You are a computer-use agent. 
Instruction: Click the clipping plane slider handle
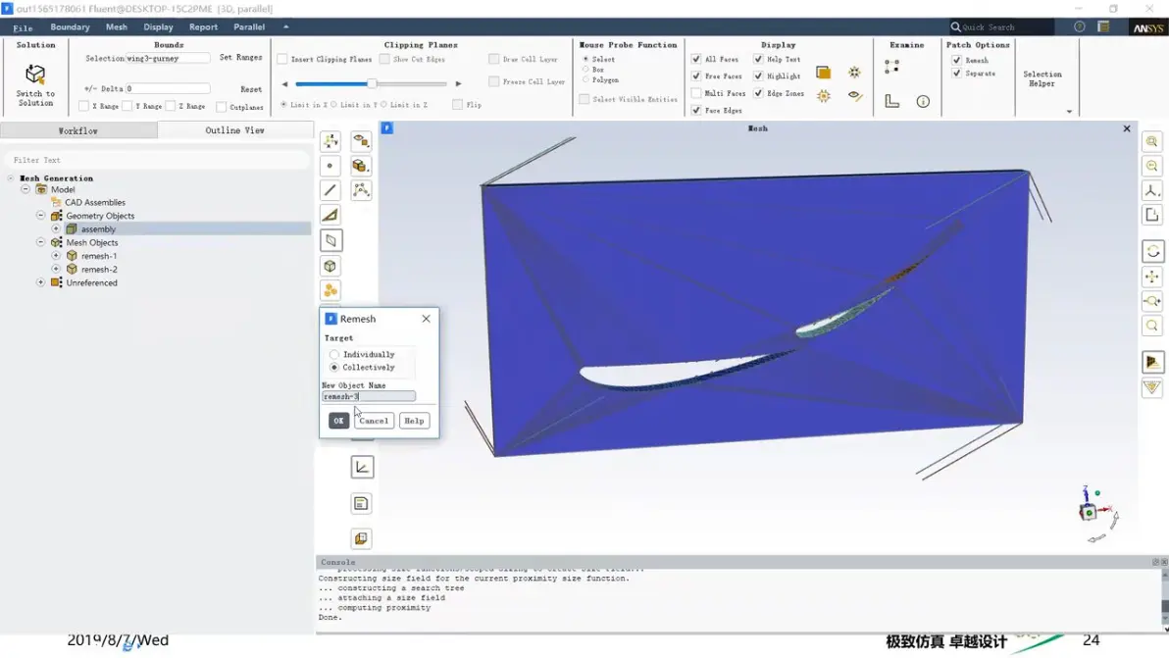pyautogui.click(x=372, y=83)
